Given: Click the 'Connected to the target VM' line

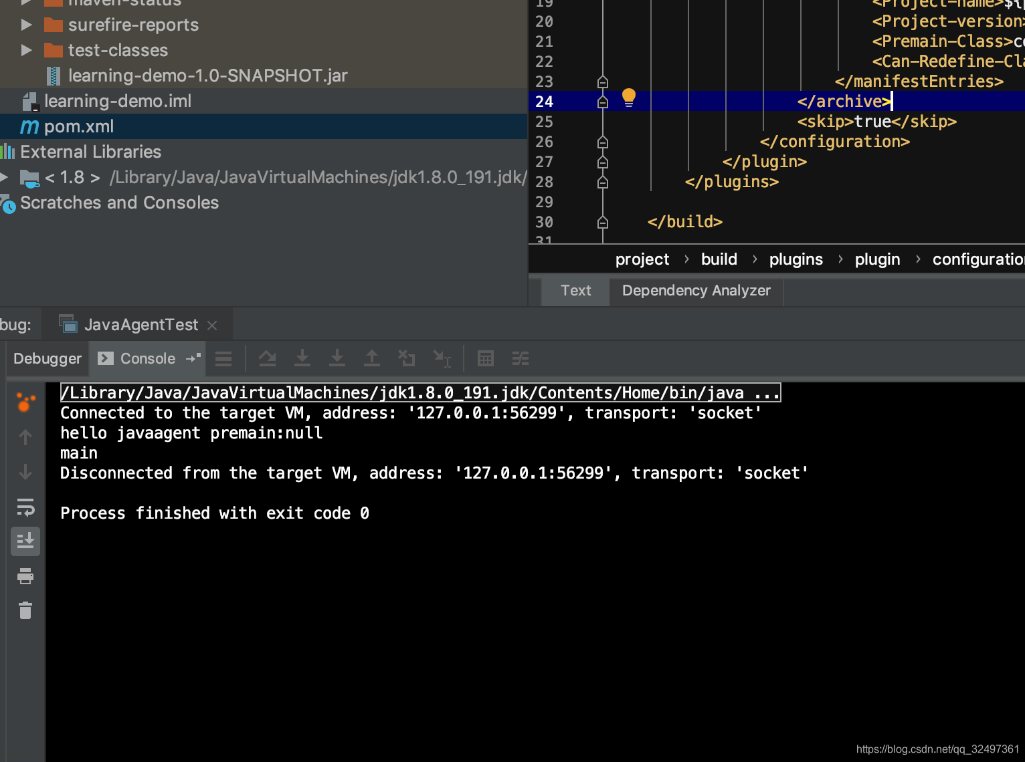Looking at the screenshot, I should click(x=411, y=412).
